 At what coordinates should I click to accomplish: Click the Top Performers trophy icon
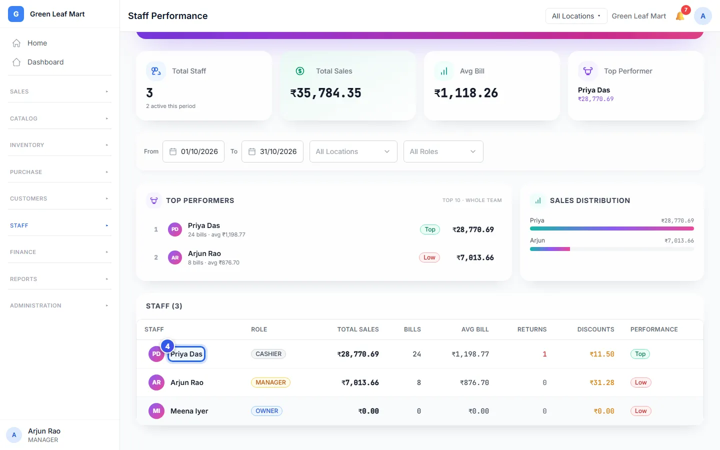pyautogui.click(x=154, y=200)
